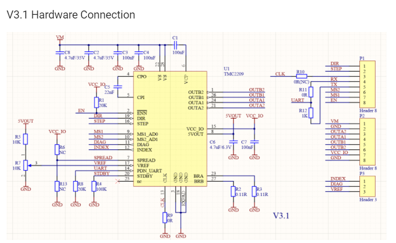Click the P2 header designator
Screen dimensions: 396x243
pyautogui.click(x=362, y=115)
